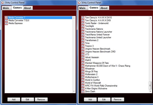Image resolution: width=153 pixels, height=105 pixels.
Task: Select the Trackmania Nations entry
Action: click(x=94, y=29)
